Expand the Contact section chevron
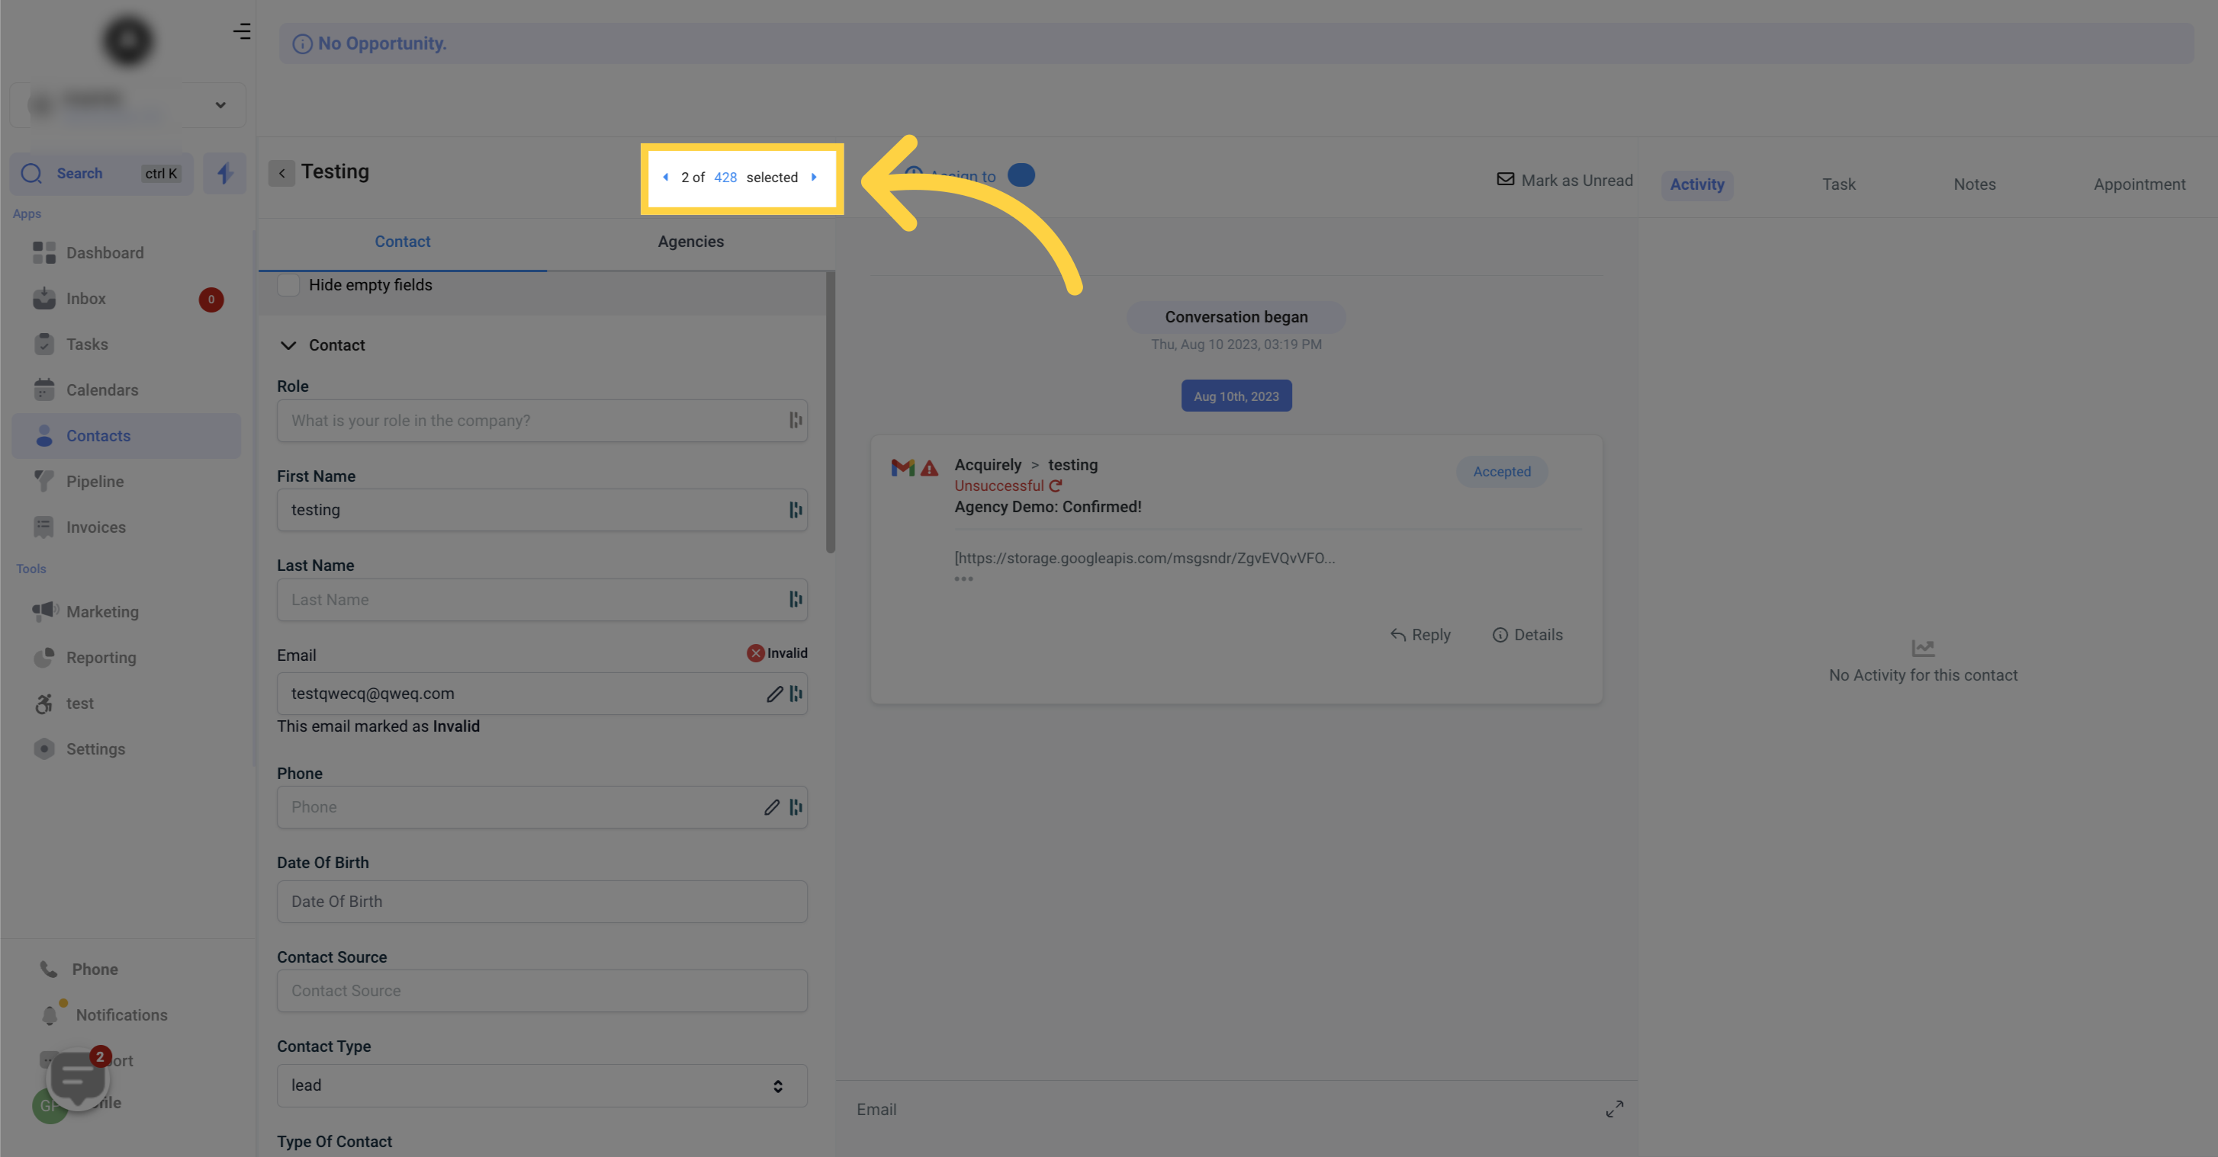Screen dimensions: 2218x1157 (288, 343)
